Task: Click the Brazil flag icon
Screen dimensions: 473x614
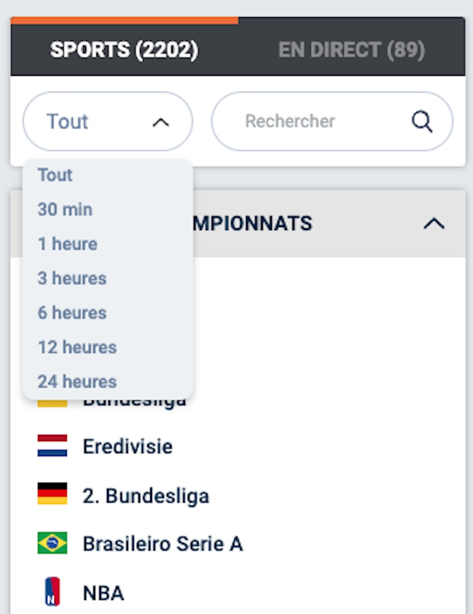Action: coord(52,543)
